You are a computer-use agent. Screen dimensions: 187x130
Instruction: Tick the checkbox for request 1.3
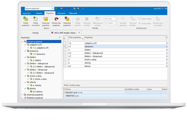pos(67,43)
